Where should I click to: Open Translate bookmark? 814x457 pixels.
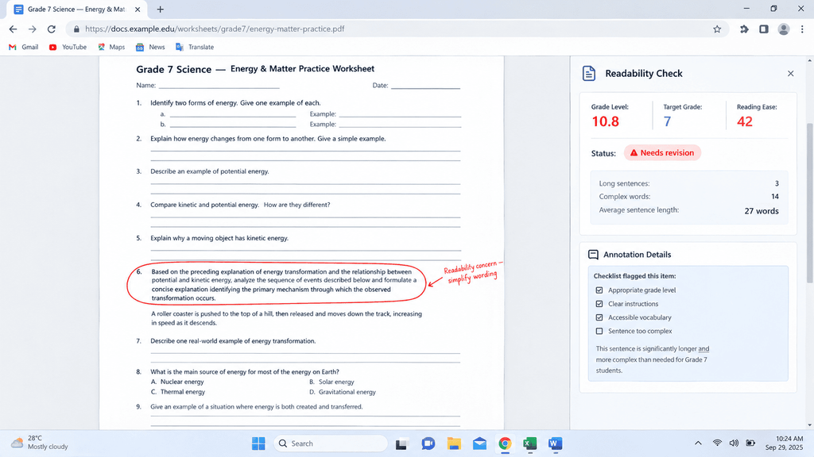(195, 47)
